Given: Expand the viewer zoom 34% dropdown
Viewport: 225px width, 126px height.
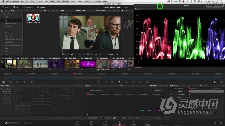Looking at the screenshot, I should tap(63, 11).
